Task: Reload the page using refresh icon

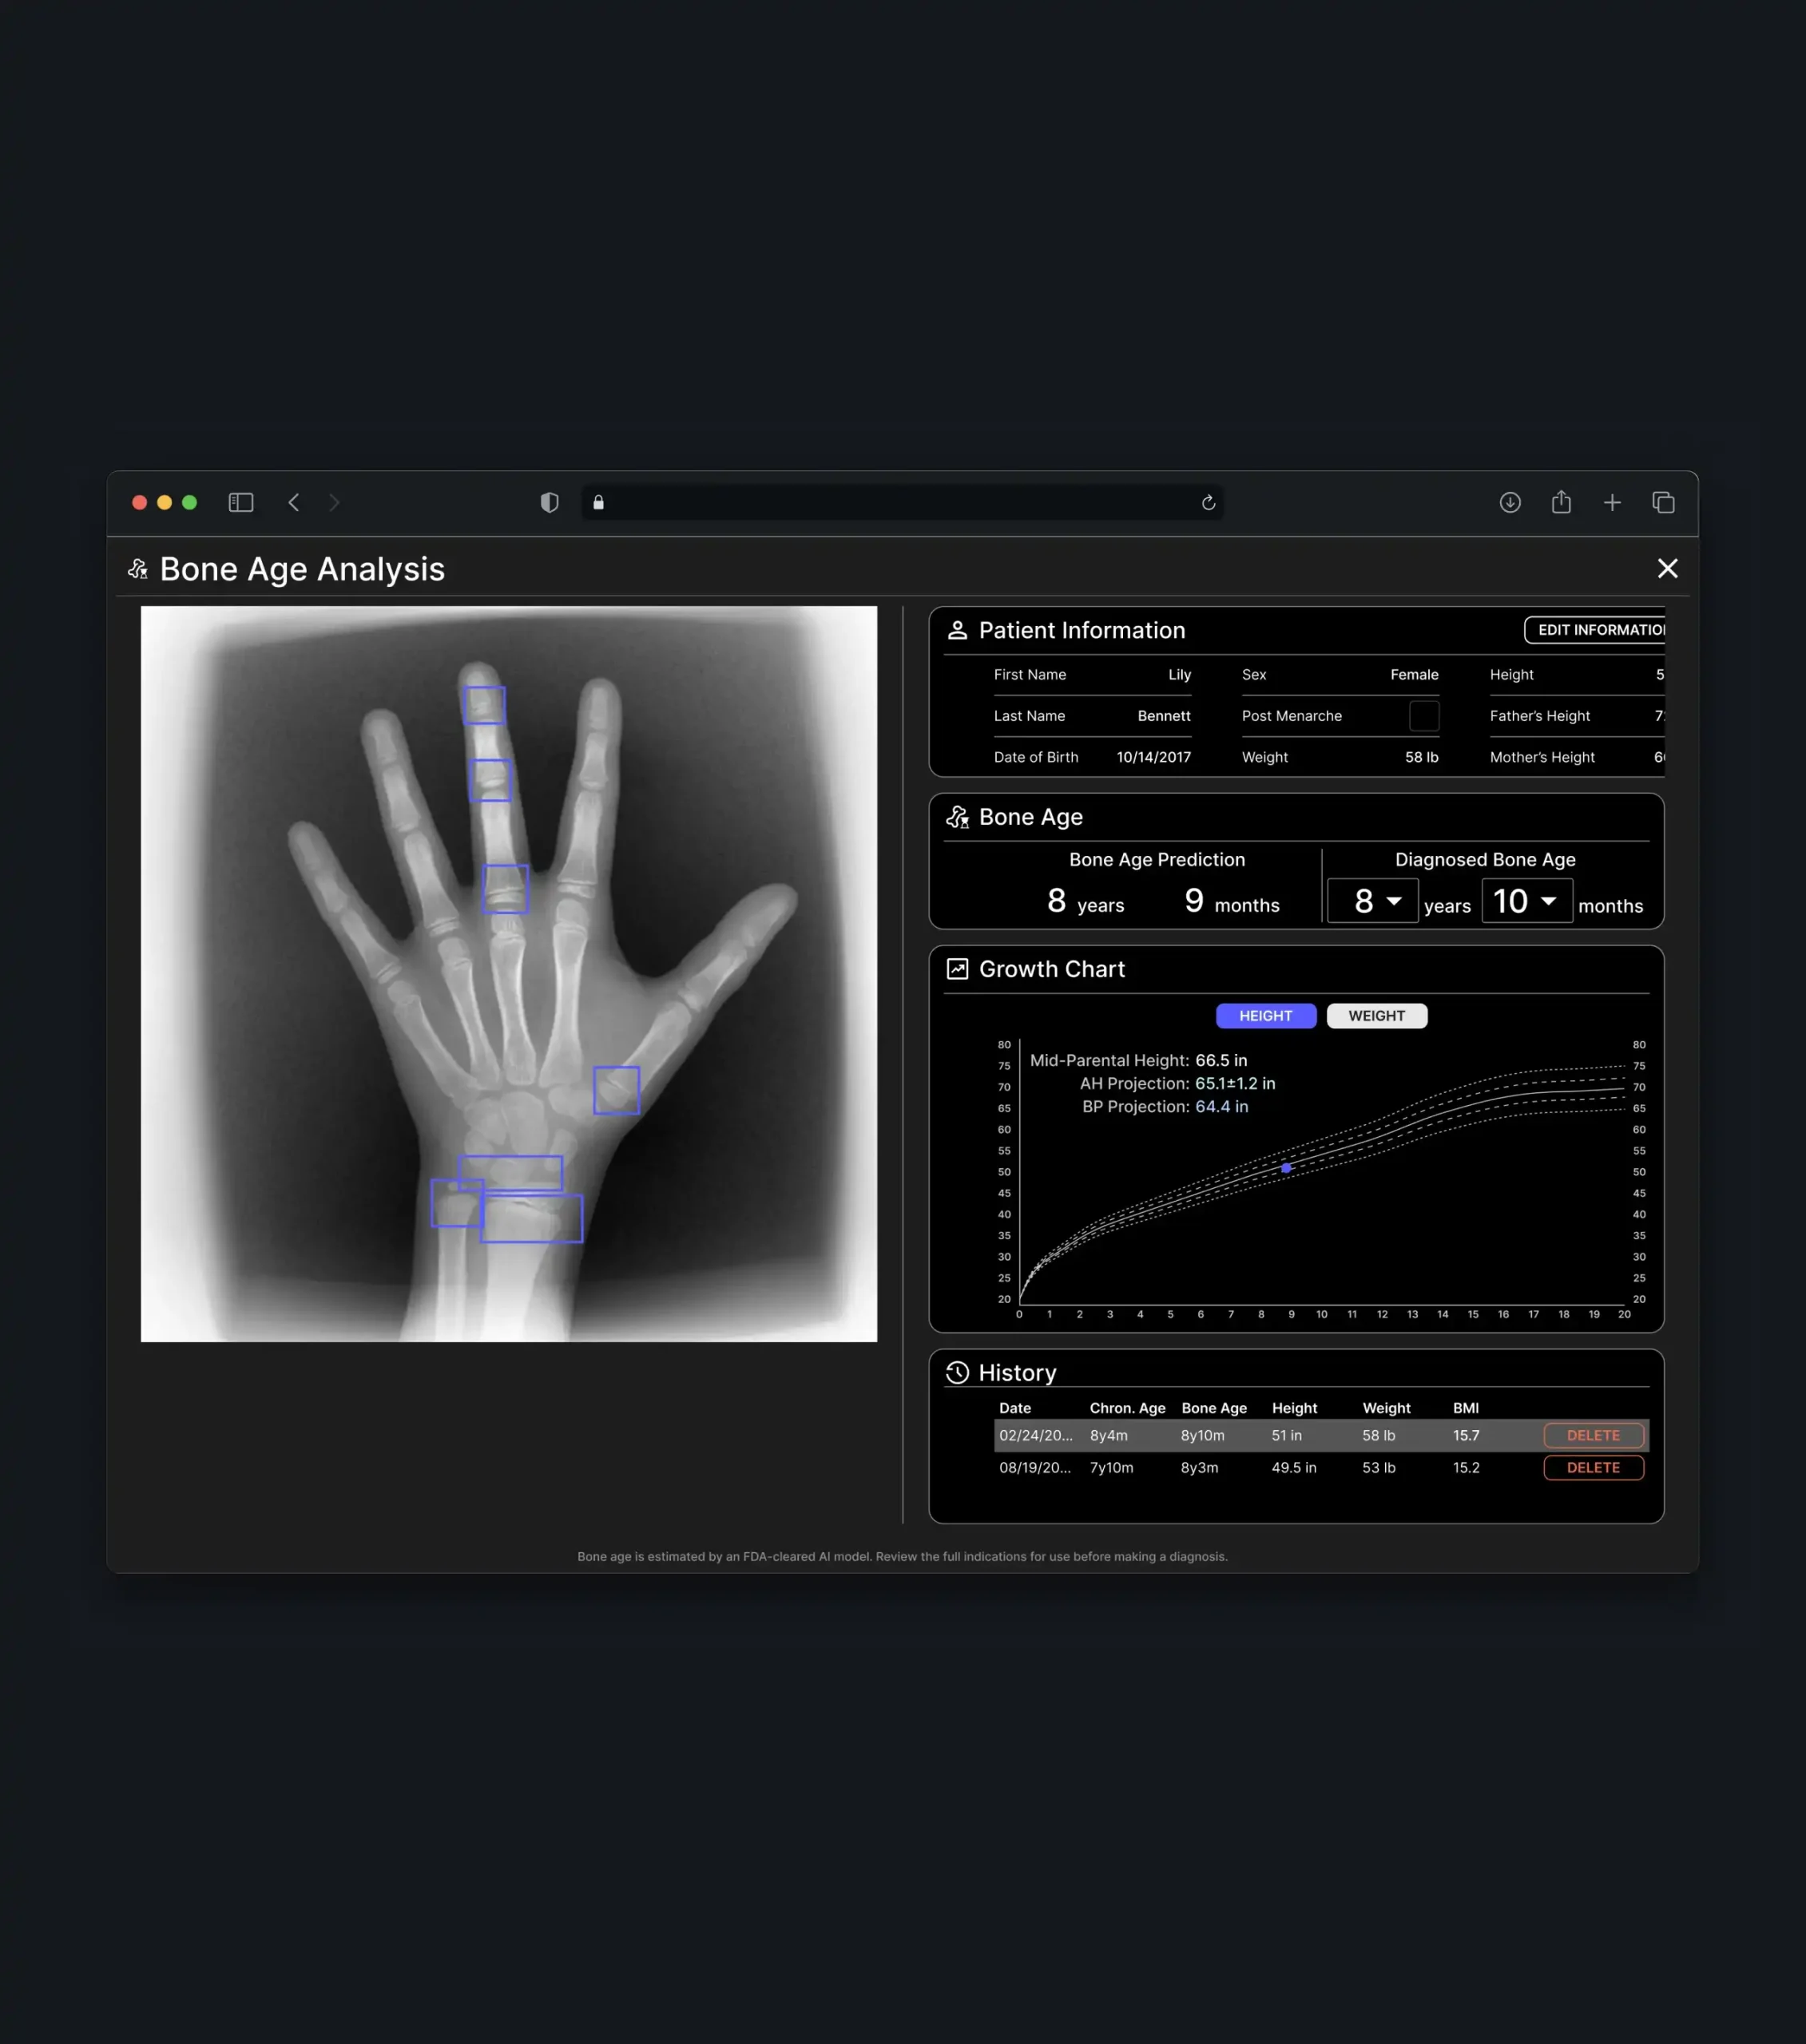Action: [1208, 502]
